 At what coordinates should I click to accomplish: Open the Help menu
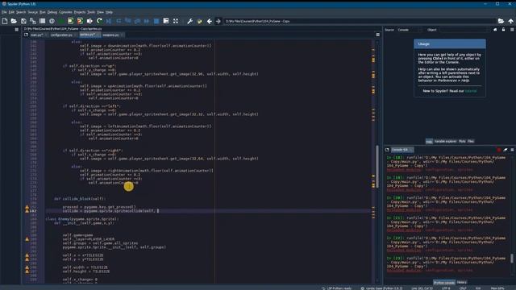coord(110,12)
